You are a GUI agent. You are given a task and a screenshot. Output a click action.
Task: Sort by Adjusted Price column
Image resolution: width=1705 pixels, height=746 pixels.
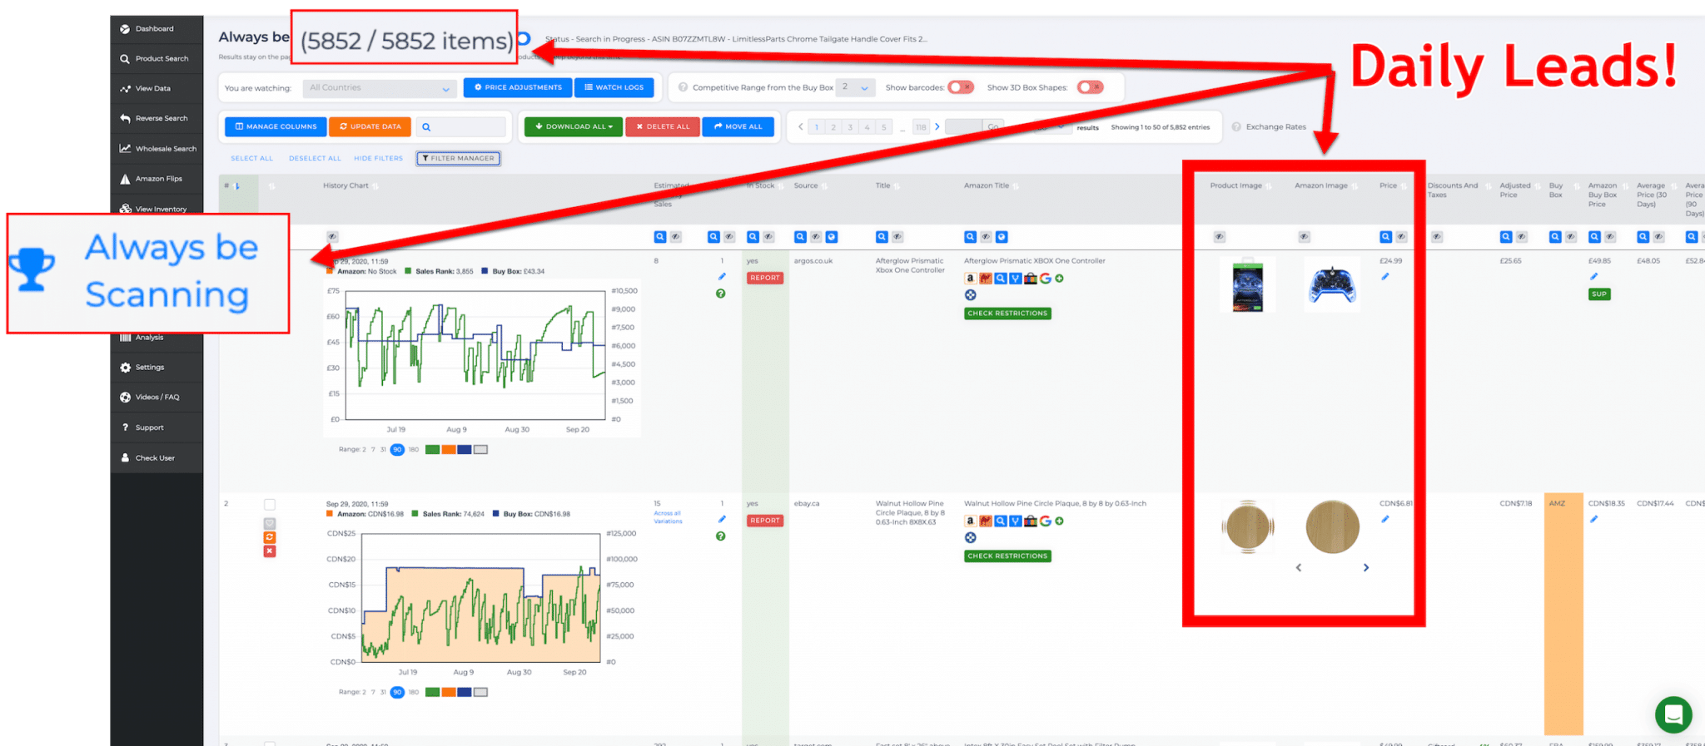tap(1536, 186)
